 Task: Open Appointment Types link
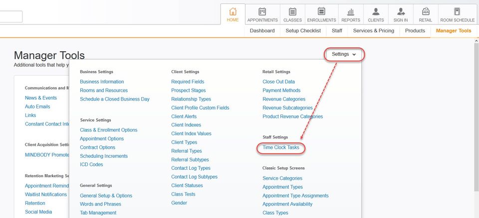tap(282, 187)
